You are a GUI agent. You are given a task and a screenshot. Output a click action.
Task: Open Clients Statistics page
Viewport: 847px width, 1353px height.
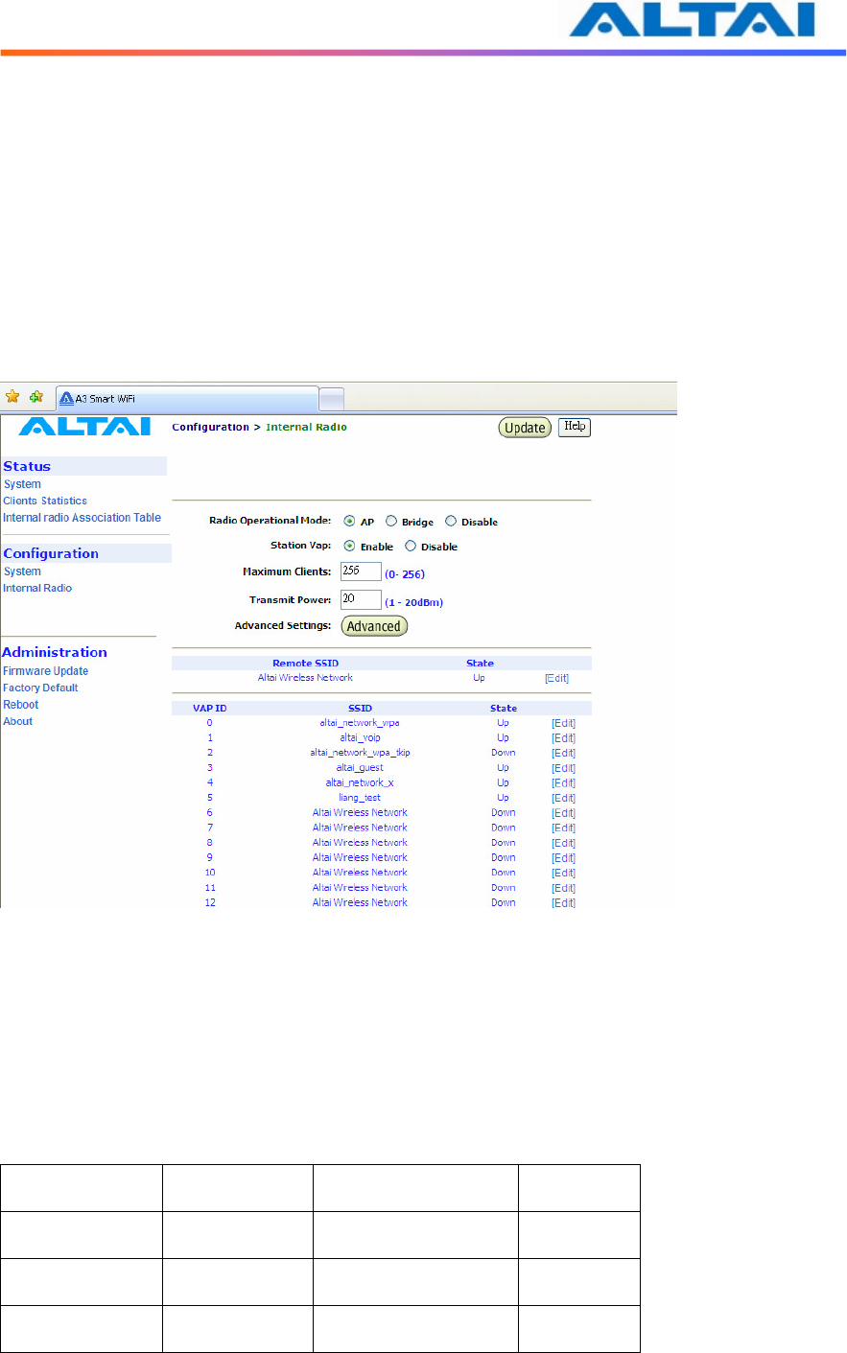pos(45,501)
